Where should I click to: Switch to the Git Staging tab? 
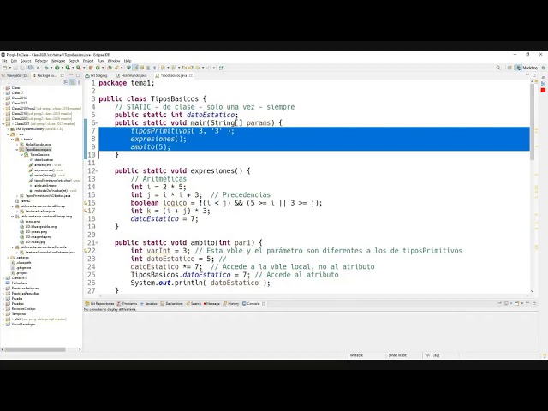(97, 75)
